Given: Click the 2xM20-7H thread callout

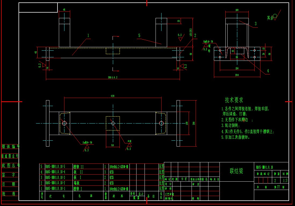Looking at the screenshot, I should 87,143.
